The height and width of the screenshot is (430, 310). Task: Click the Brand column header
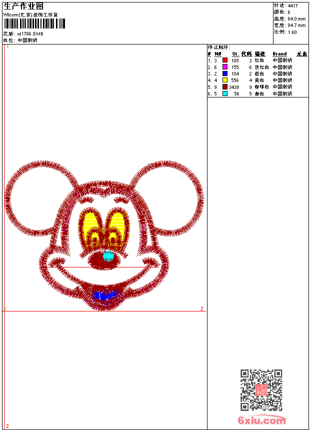pyautogui.click(x=279, y=54)
